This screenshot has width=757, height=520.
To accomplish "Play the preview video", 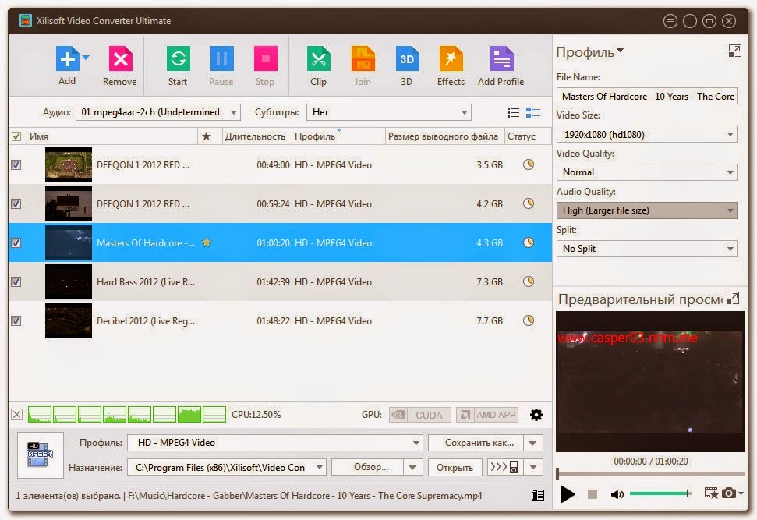I will [568, 494].
